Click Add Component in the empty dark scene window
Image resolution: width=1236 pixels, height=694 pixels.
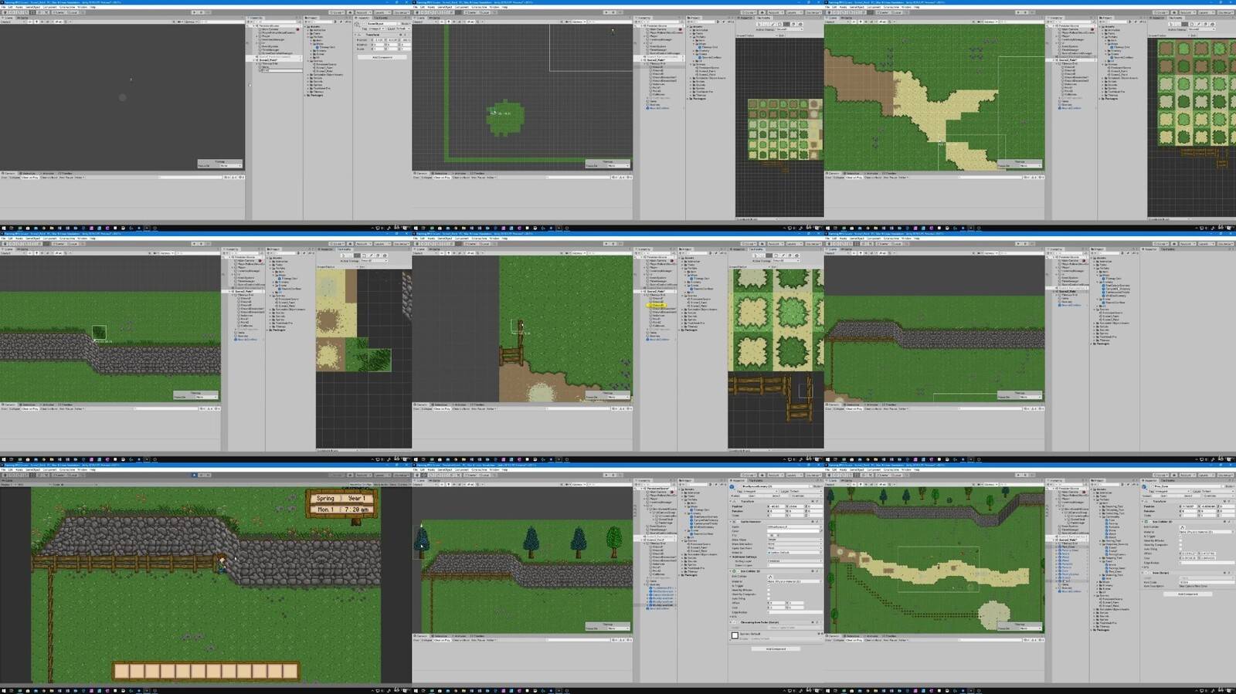pyautogui.click(x=382, y=57)
